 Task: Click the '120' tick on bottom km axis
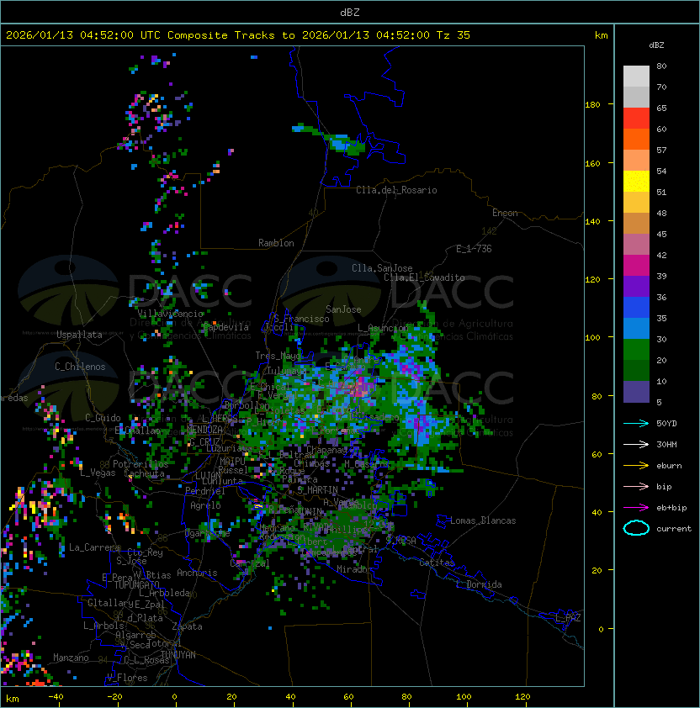(522, 697)
